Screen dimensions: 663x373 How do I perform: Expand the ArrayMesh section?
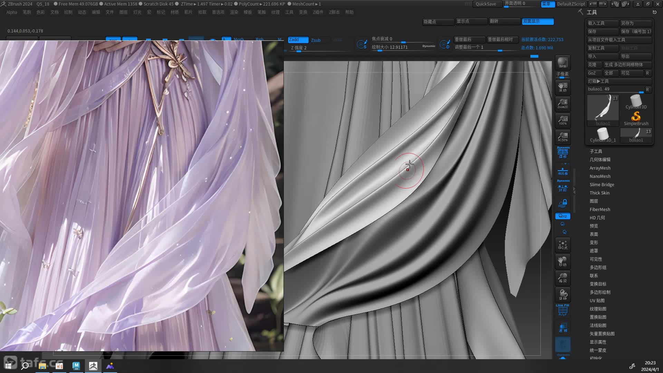[600, 168]
